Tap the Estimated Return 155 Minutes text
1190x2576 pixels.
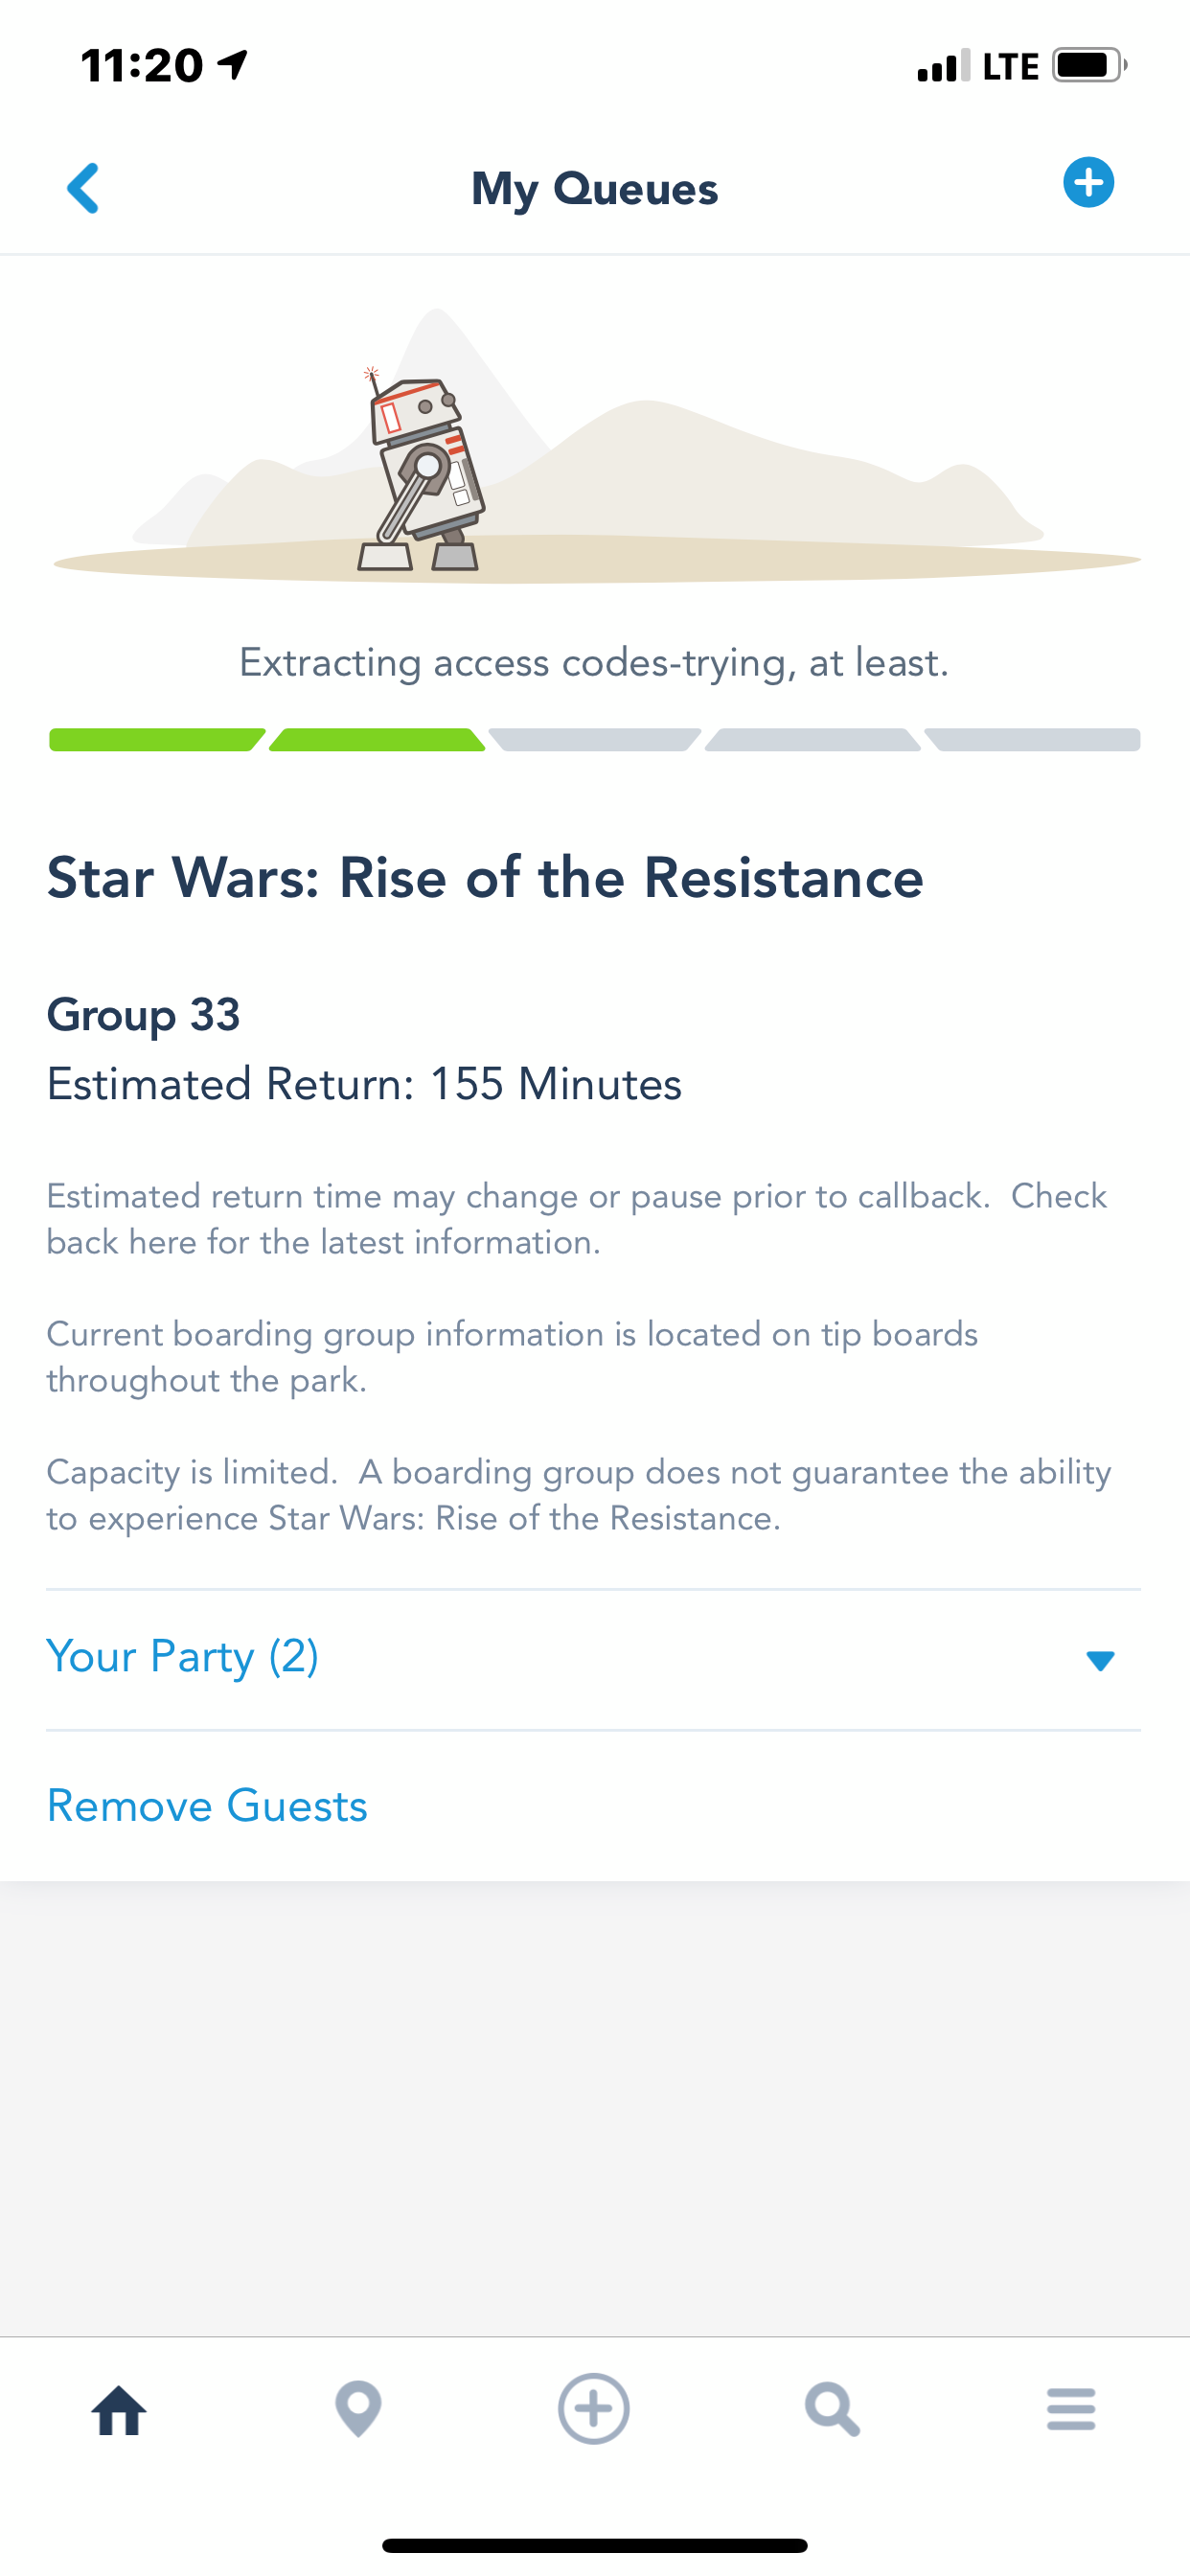coord(364,1084)
